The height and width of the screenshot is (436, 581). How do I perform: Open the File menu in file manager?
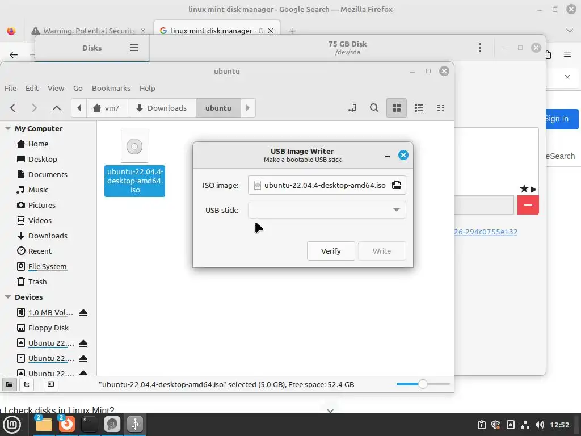click(10, 88)
